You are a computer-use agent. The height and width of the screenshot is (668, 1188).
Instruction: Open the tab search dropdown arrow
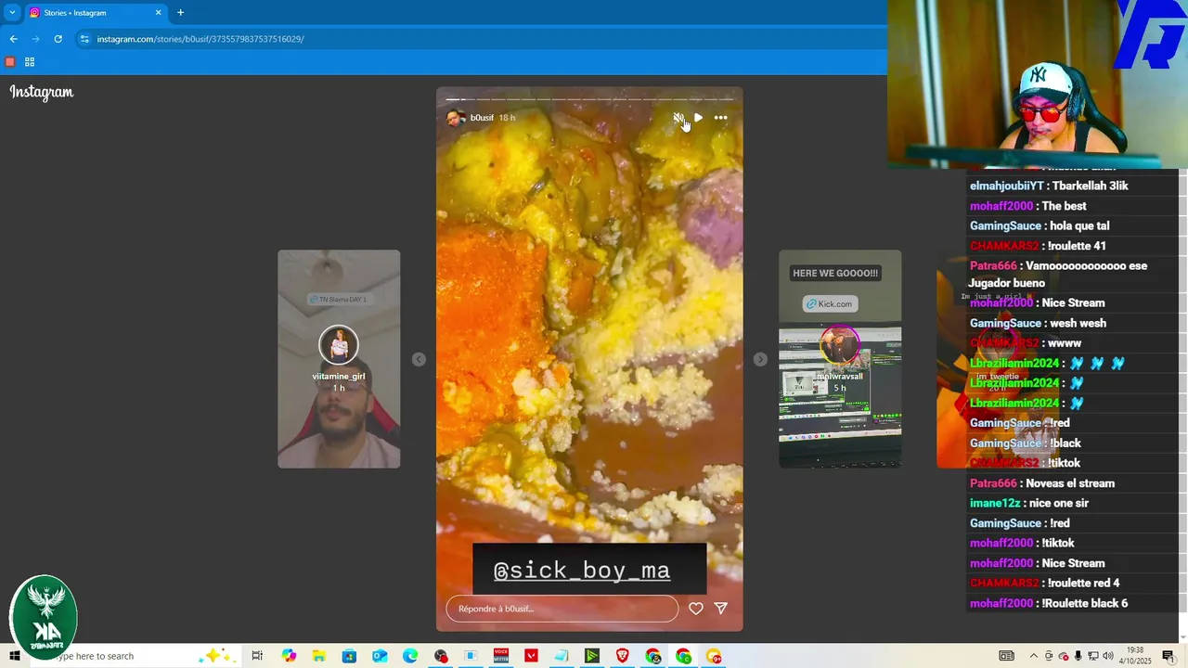(12, 12)
